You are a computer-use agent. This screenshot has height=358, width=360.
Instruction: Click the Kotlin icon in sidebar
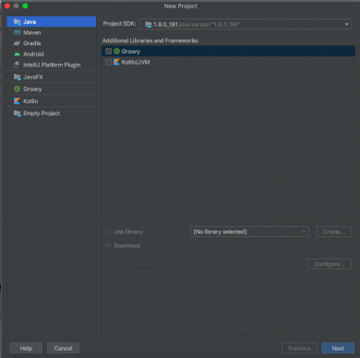point(17,101)
